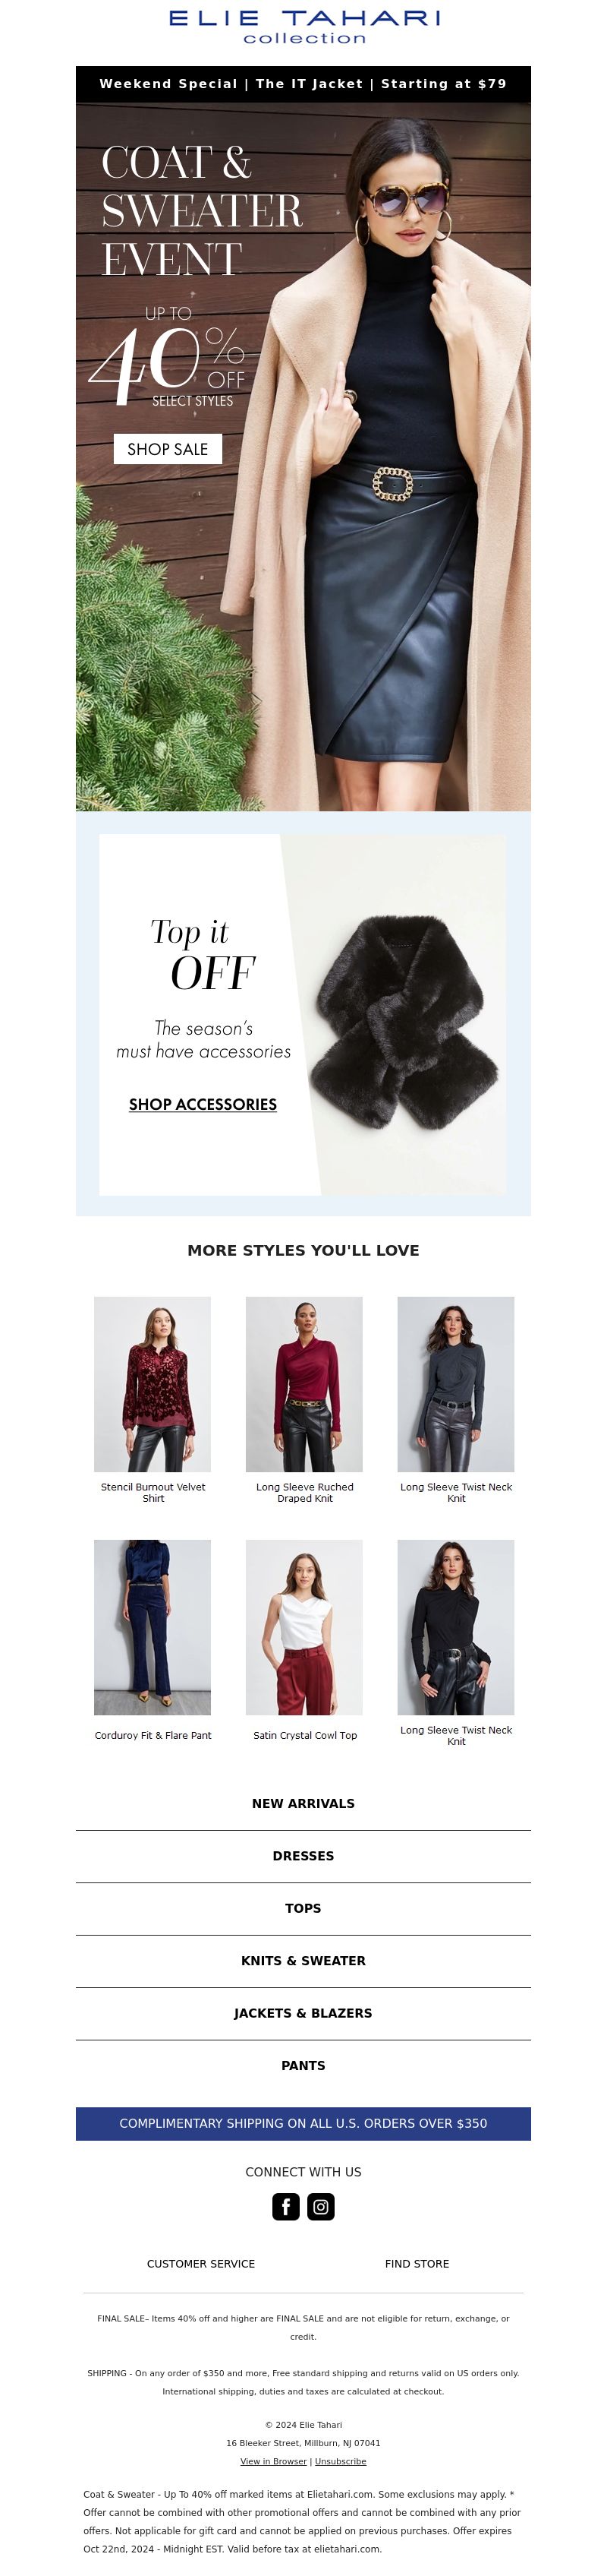Open KNITS & SWEATER category
The image size is (607, 2576).
[303, 1960]
